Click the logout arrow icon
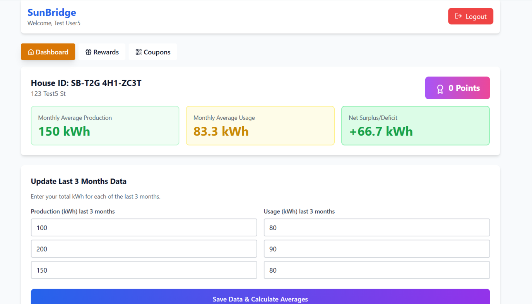The image size is (532, 304). click(x=458, y=16)
